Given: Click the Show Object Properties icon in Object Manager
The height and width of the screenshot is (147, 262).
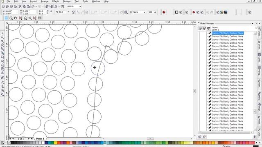Looking at the screenshot, I should tap(200, 29).
